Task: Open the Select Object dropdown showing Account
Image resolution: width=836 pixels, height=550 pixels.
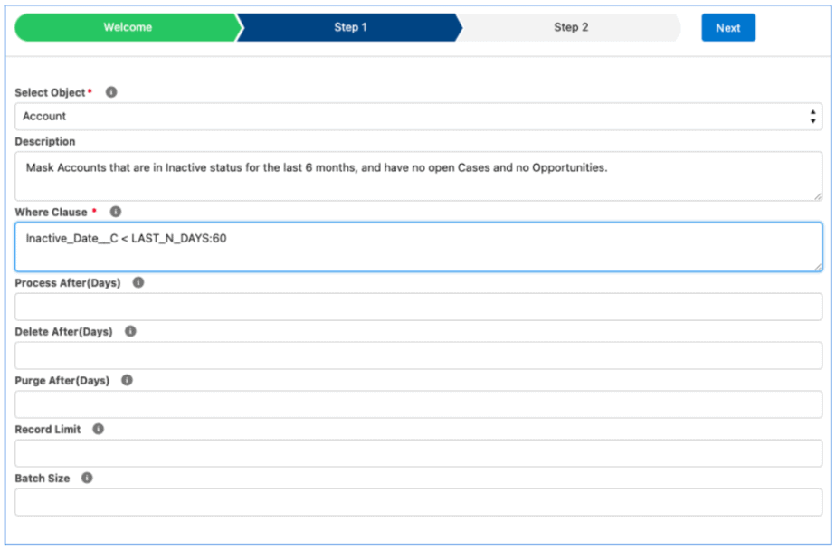Action: (x=416, y=117)
